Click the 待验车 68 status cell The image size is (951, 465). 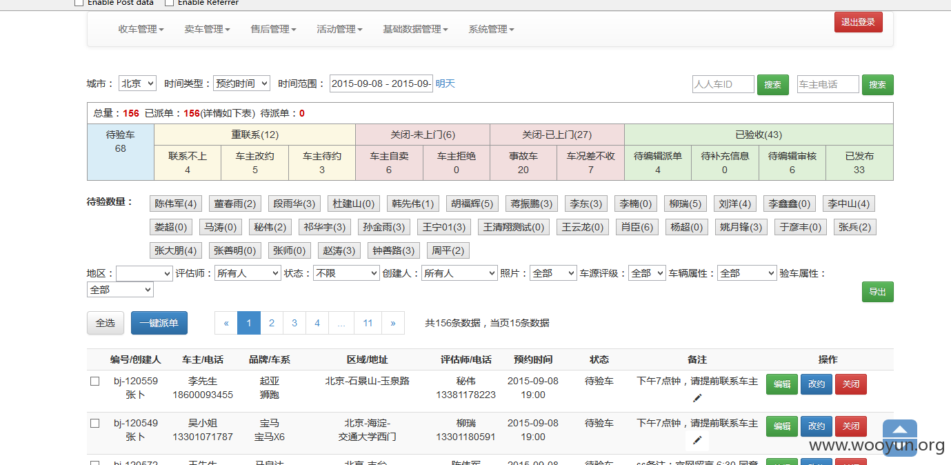click(121, 152)
